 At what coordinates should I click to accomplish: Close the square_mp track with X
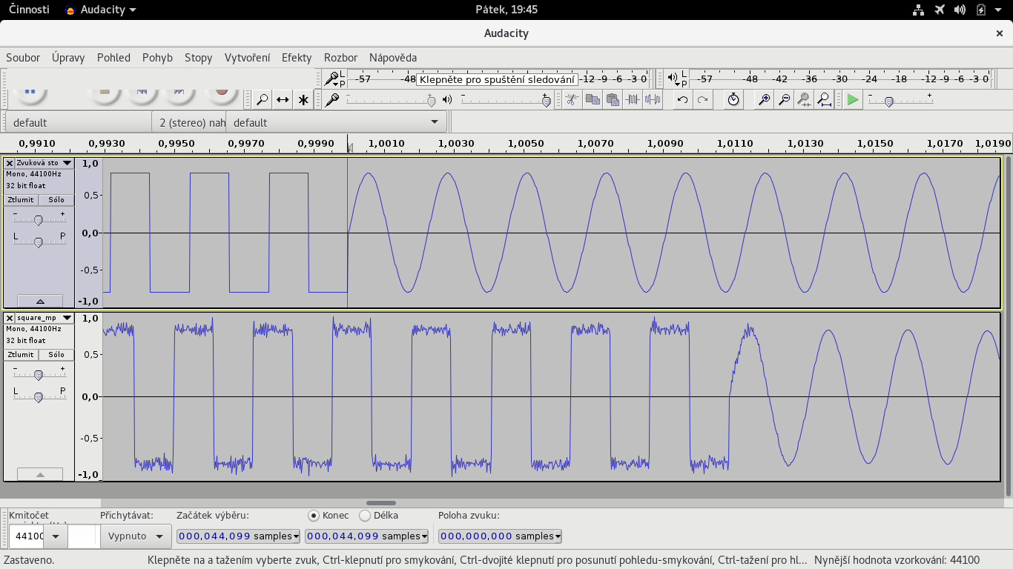10,318
